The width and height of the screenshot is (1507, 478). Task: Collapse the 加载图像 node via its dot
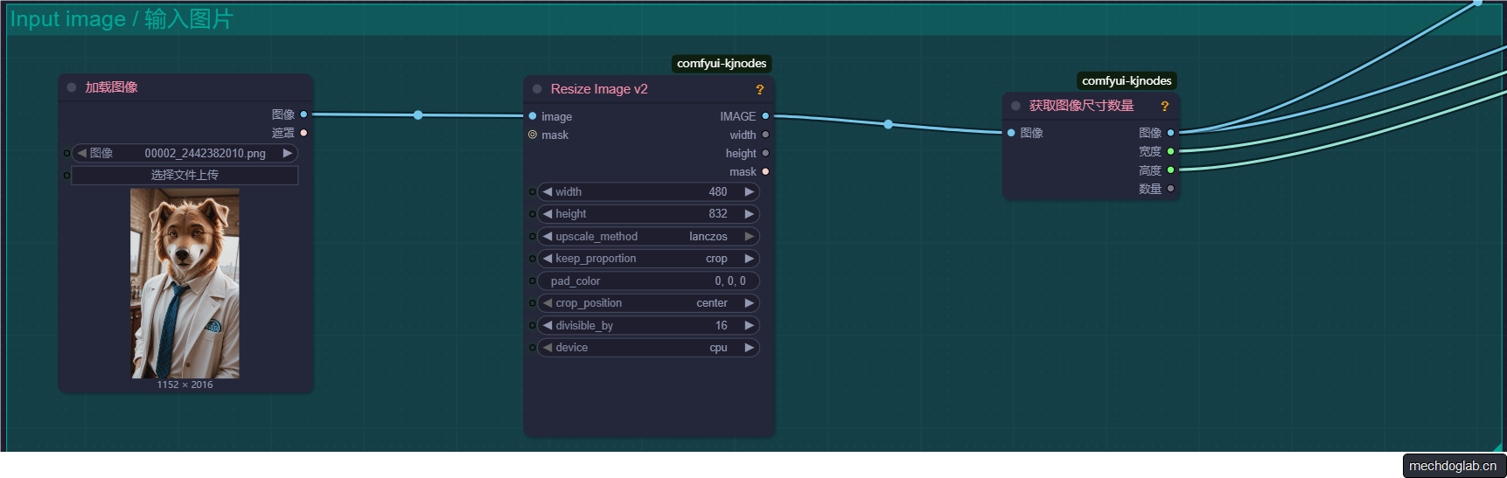click(x=72, y=87)
